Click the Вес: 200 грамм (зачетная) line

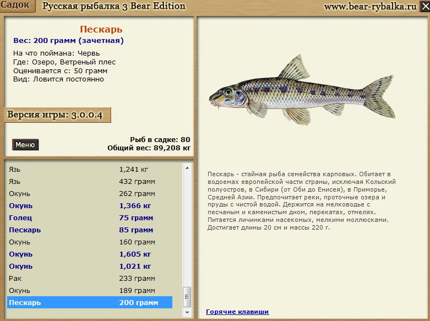69,41
